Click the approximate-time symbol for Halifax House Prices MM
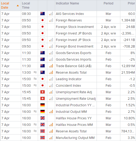136x141 pixels. tap(35, 125)
